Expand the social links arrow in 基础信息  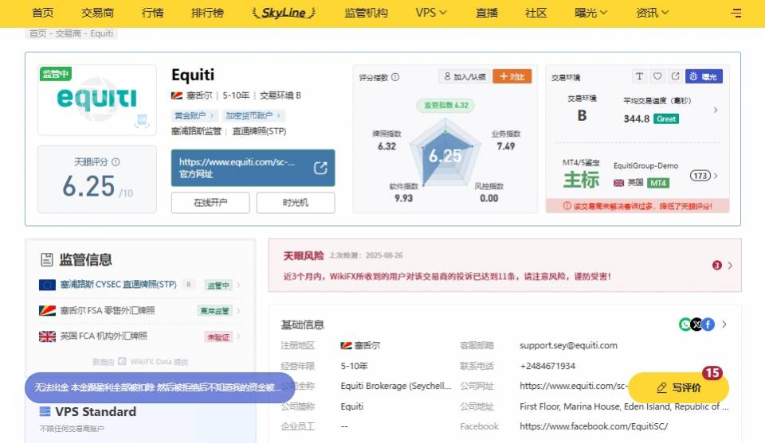tap(724, 324)
